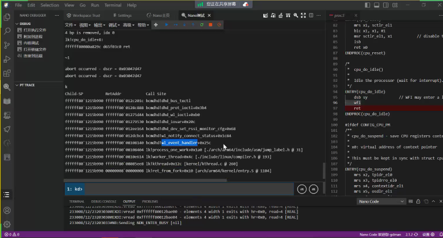Toggle output scroll lock
Image resolution: width=443 pixels, height=238 pixels.
click(x=418, y=201)
